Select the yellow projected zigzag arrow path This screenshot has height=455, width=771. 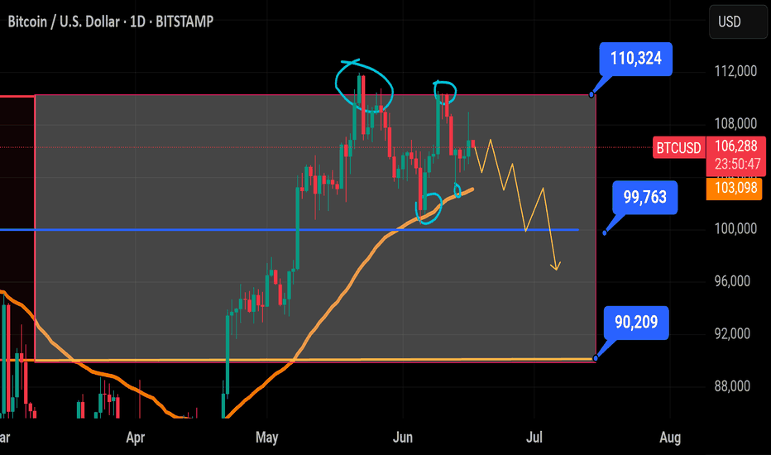coord(525,230)
